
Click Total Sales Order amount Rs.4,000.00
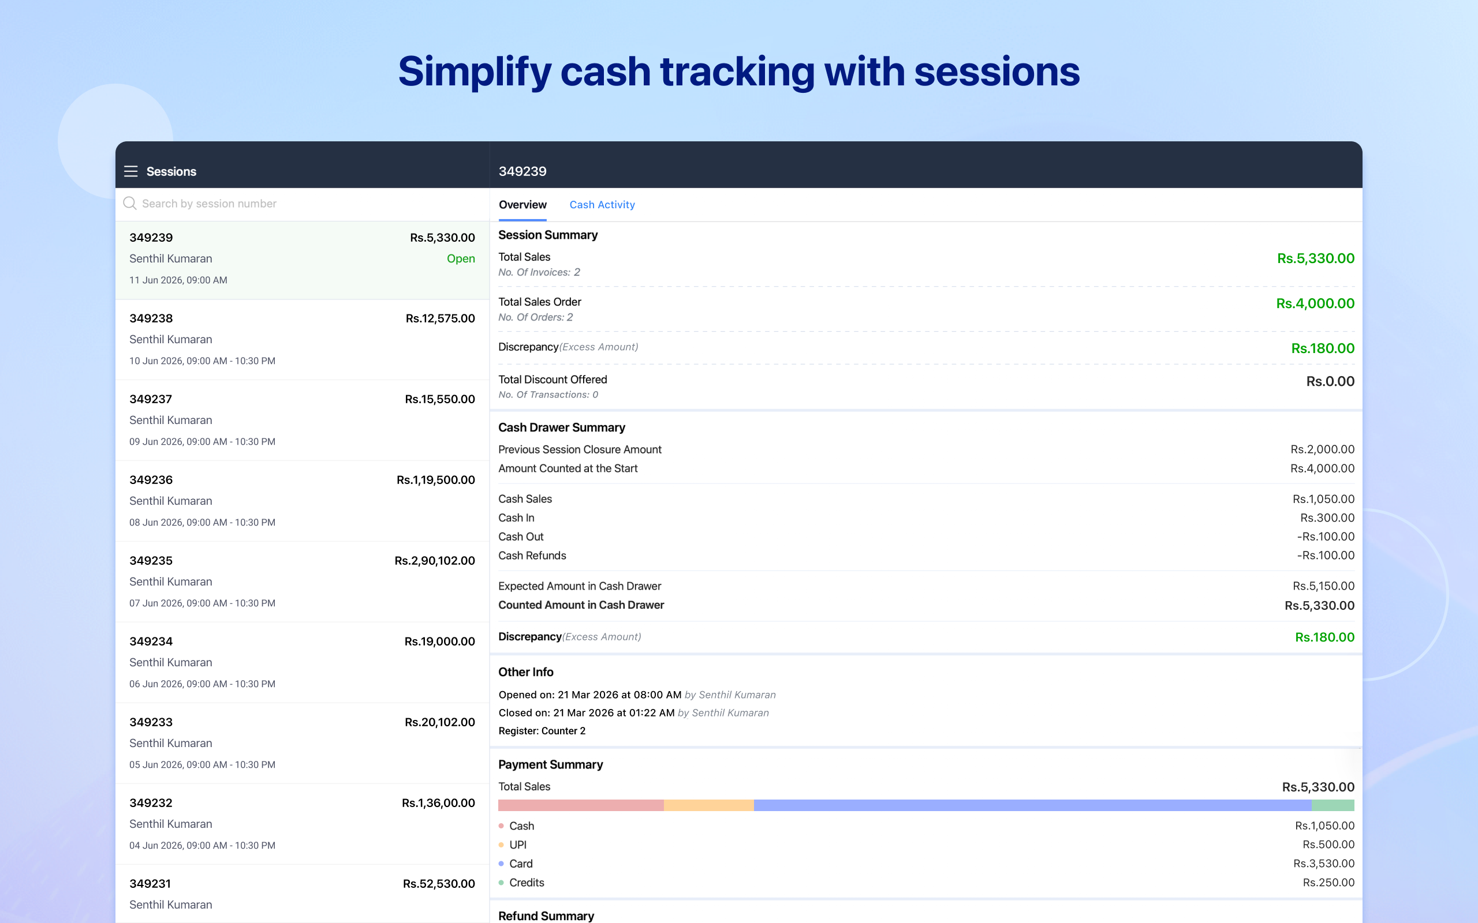(1315, 303)
